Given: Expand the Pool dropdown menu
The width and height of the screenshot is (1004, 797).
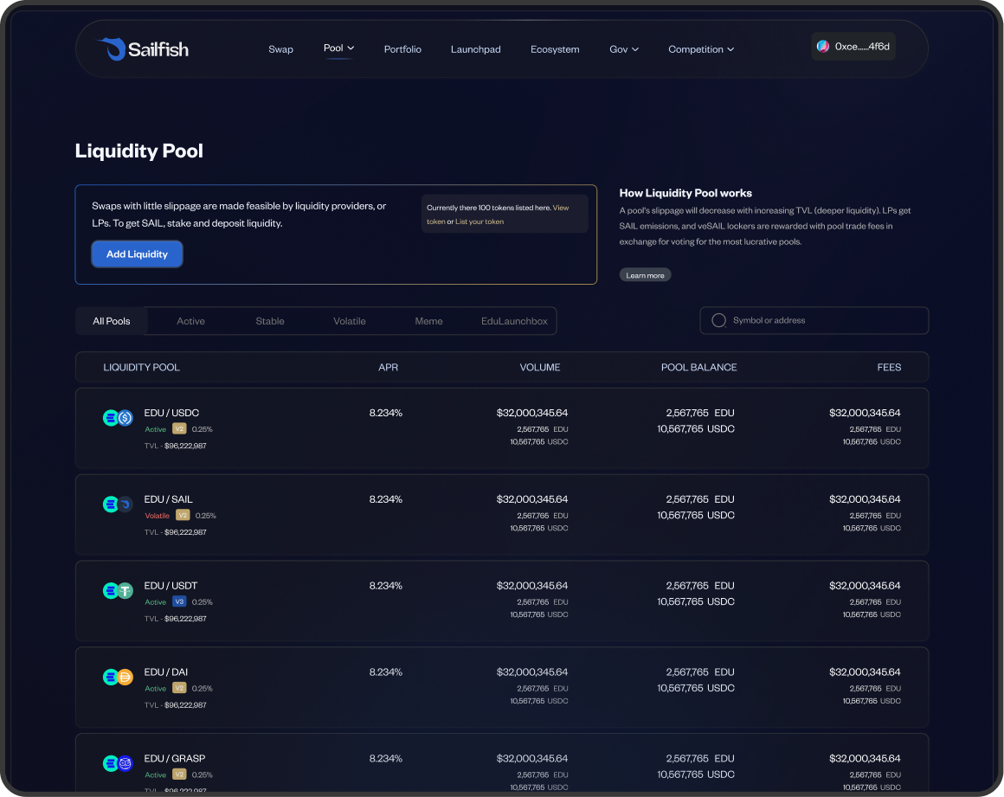Looking at the screenshot, I should (x=338, y=48).
